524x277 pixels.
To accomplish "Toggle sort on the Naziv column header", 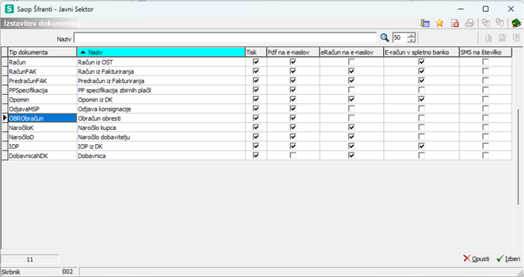I will [161, 53].
